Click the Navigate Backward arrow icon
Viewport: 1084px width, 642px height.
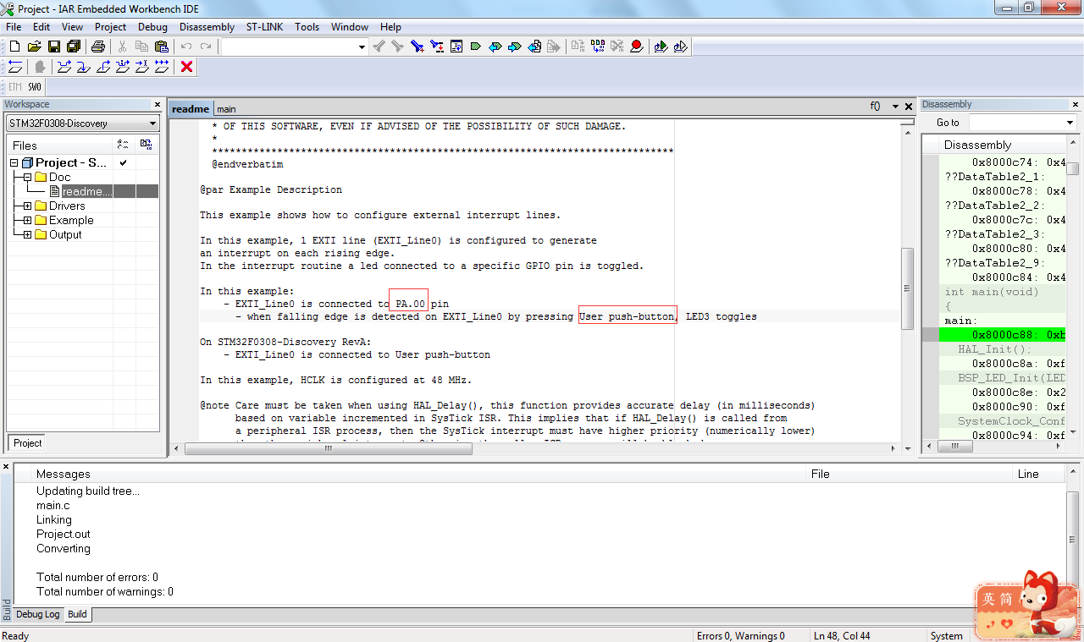pyautogui.click(x=534, y=47)
